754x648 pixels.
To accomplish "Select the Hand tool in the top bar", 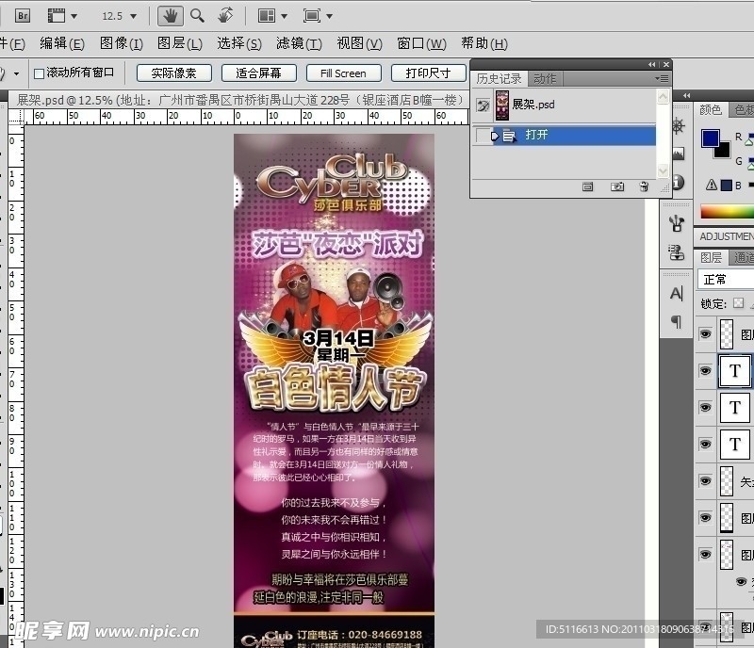I will click(170, 16).
